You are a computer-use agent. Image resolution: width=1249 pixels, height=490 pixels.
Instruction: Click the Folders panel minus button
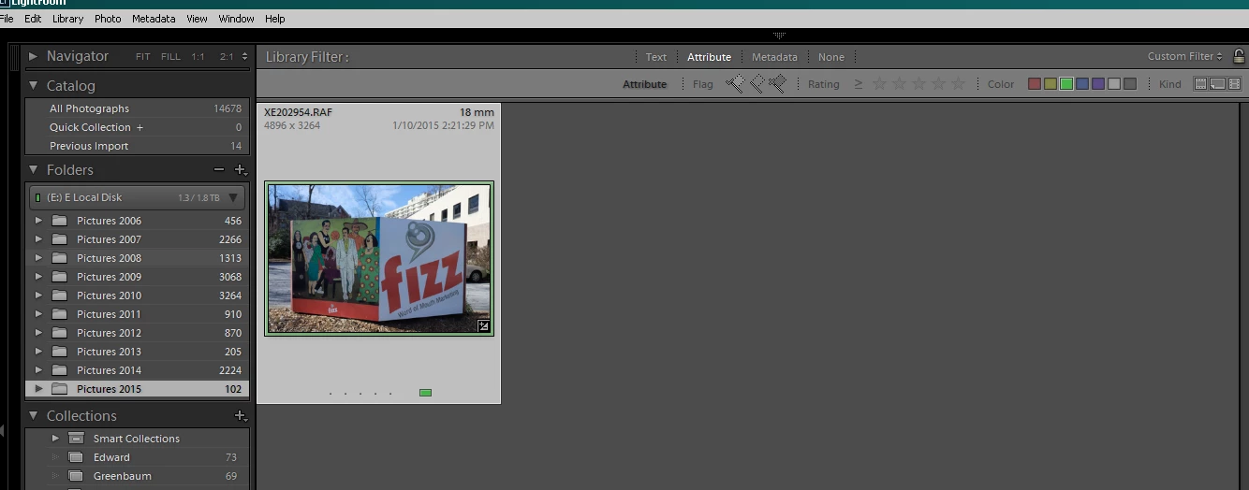[x=218, y=169]
